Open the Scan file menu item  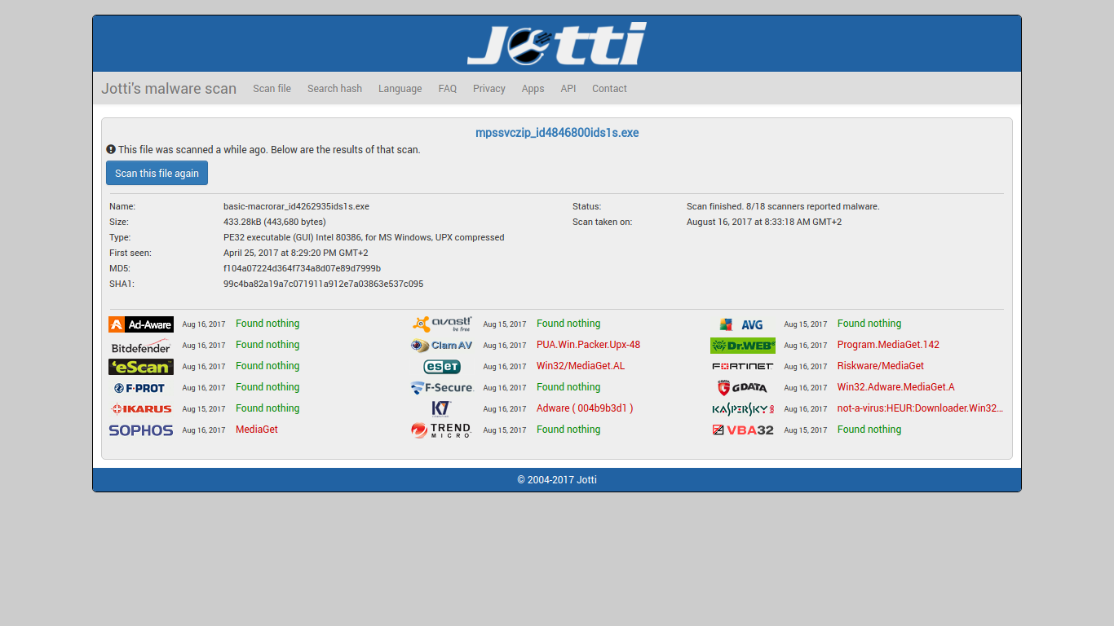[x=272, y=89]
